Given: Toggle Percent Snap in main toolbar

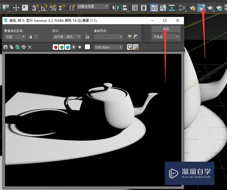Looking at the screenshot, I should coord(53,7).
